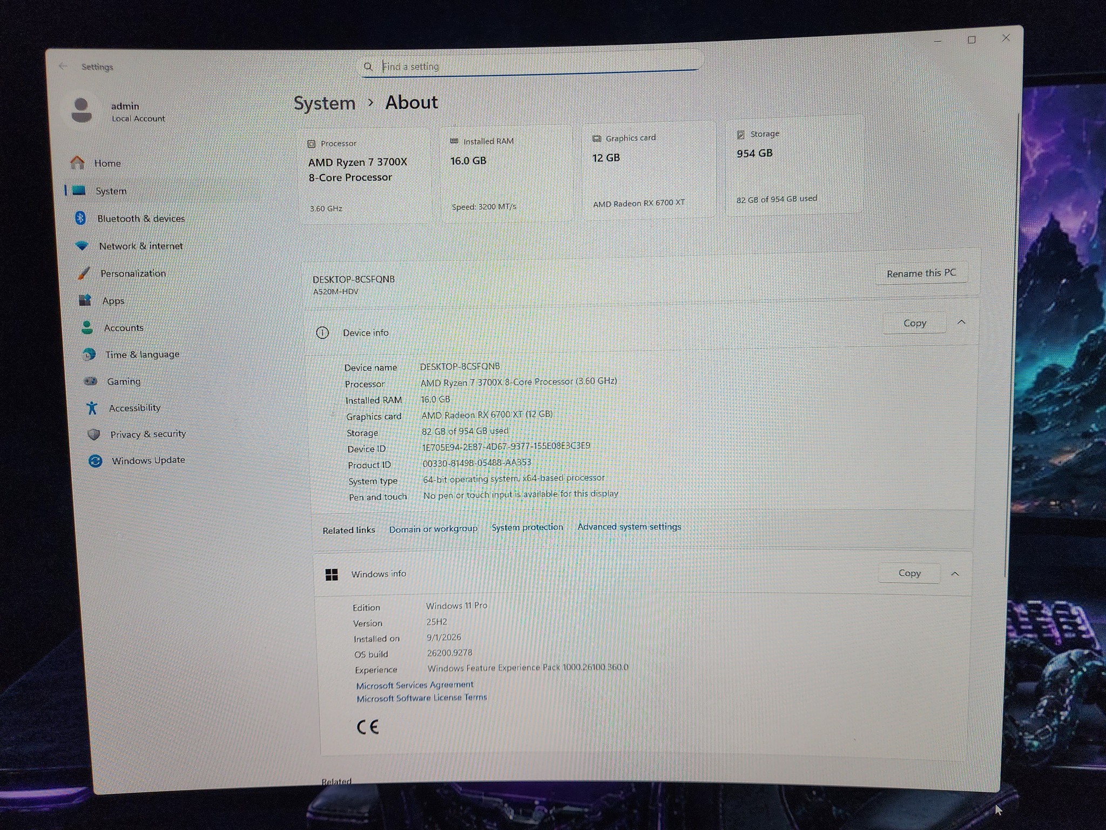Open Domain or workgroup link
This screenshot has width=1106, height=830.
click(433, 529)
